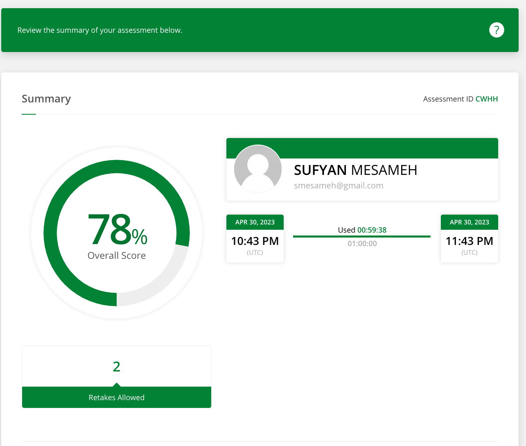526x446 pixels.
Task: Click the user profile avatar
Action: [258, 169]
